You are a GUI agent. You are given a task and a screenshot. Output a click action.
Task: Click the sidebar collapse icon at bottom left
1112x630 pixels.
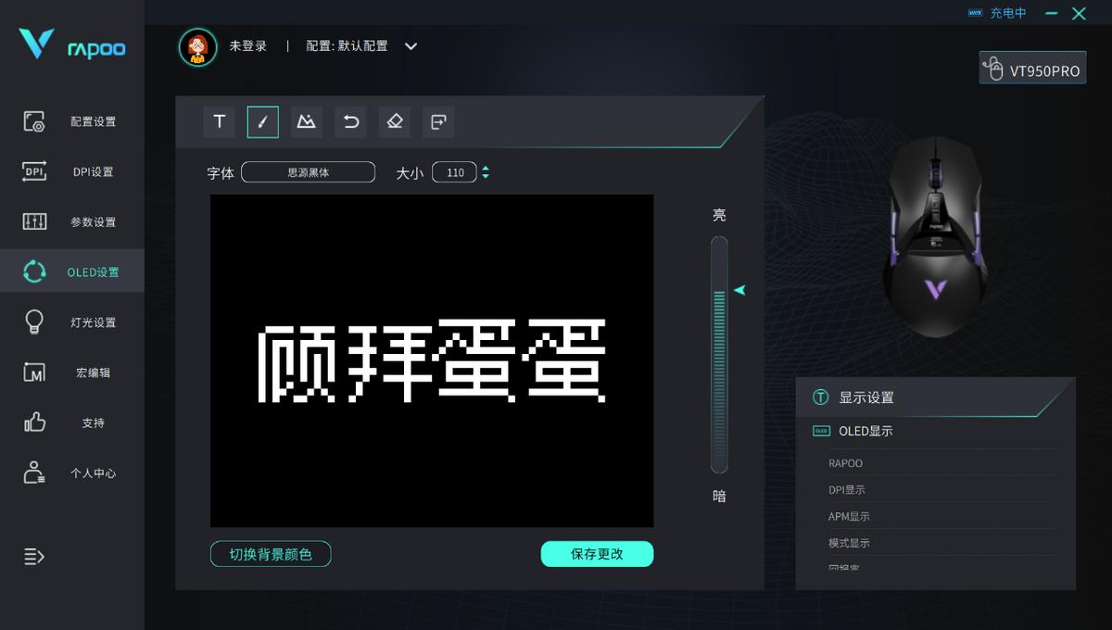(x=34, y=556)
